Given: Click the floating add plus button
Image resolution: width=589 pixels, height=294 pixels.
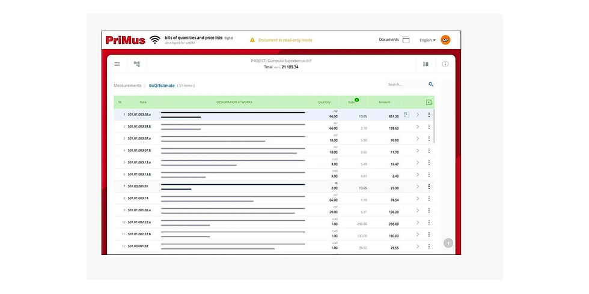Looking at the screenshot, I should tap(448, 243).
